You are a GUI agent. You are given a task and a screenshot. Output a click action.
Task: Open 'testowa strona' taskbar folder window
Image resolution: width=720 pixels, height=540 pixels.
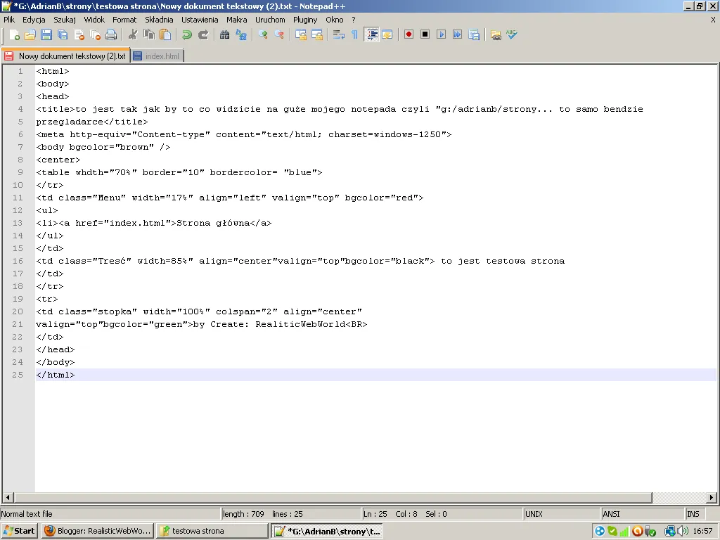212,531
